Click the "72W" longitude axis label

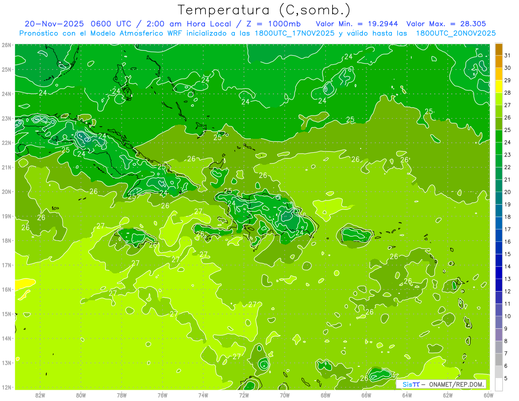tap(244, 395)
